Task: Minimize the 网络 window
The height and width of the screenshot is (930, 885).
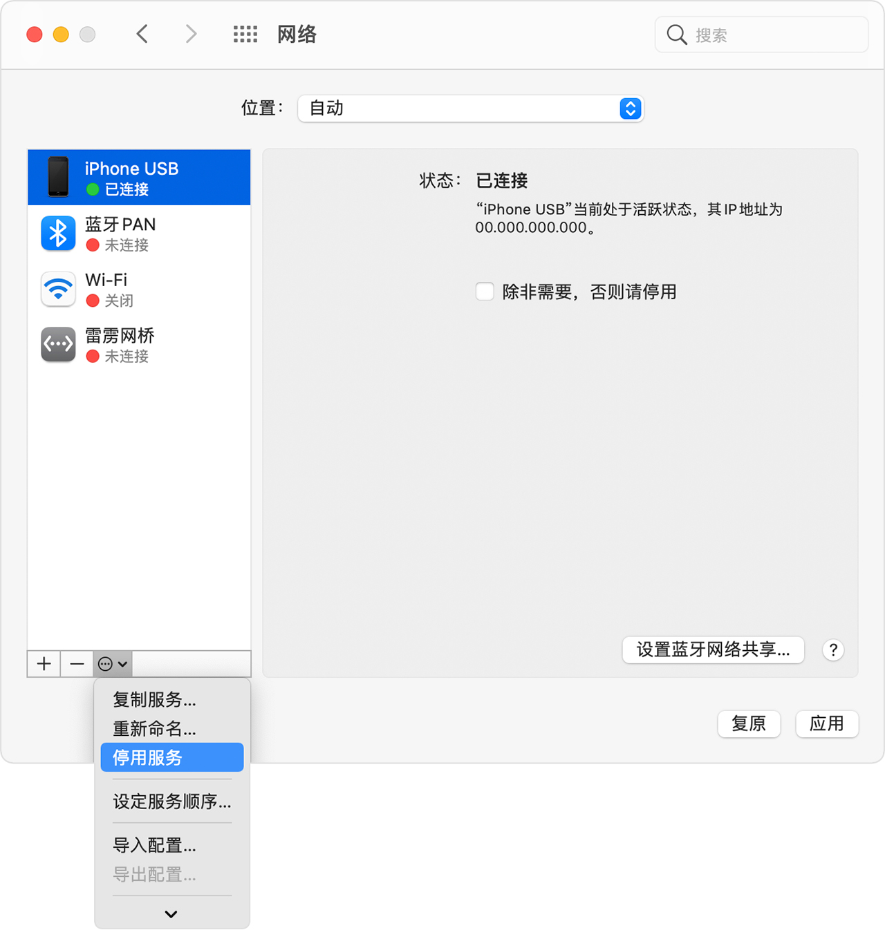Action: [x=61, y=35]
